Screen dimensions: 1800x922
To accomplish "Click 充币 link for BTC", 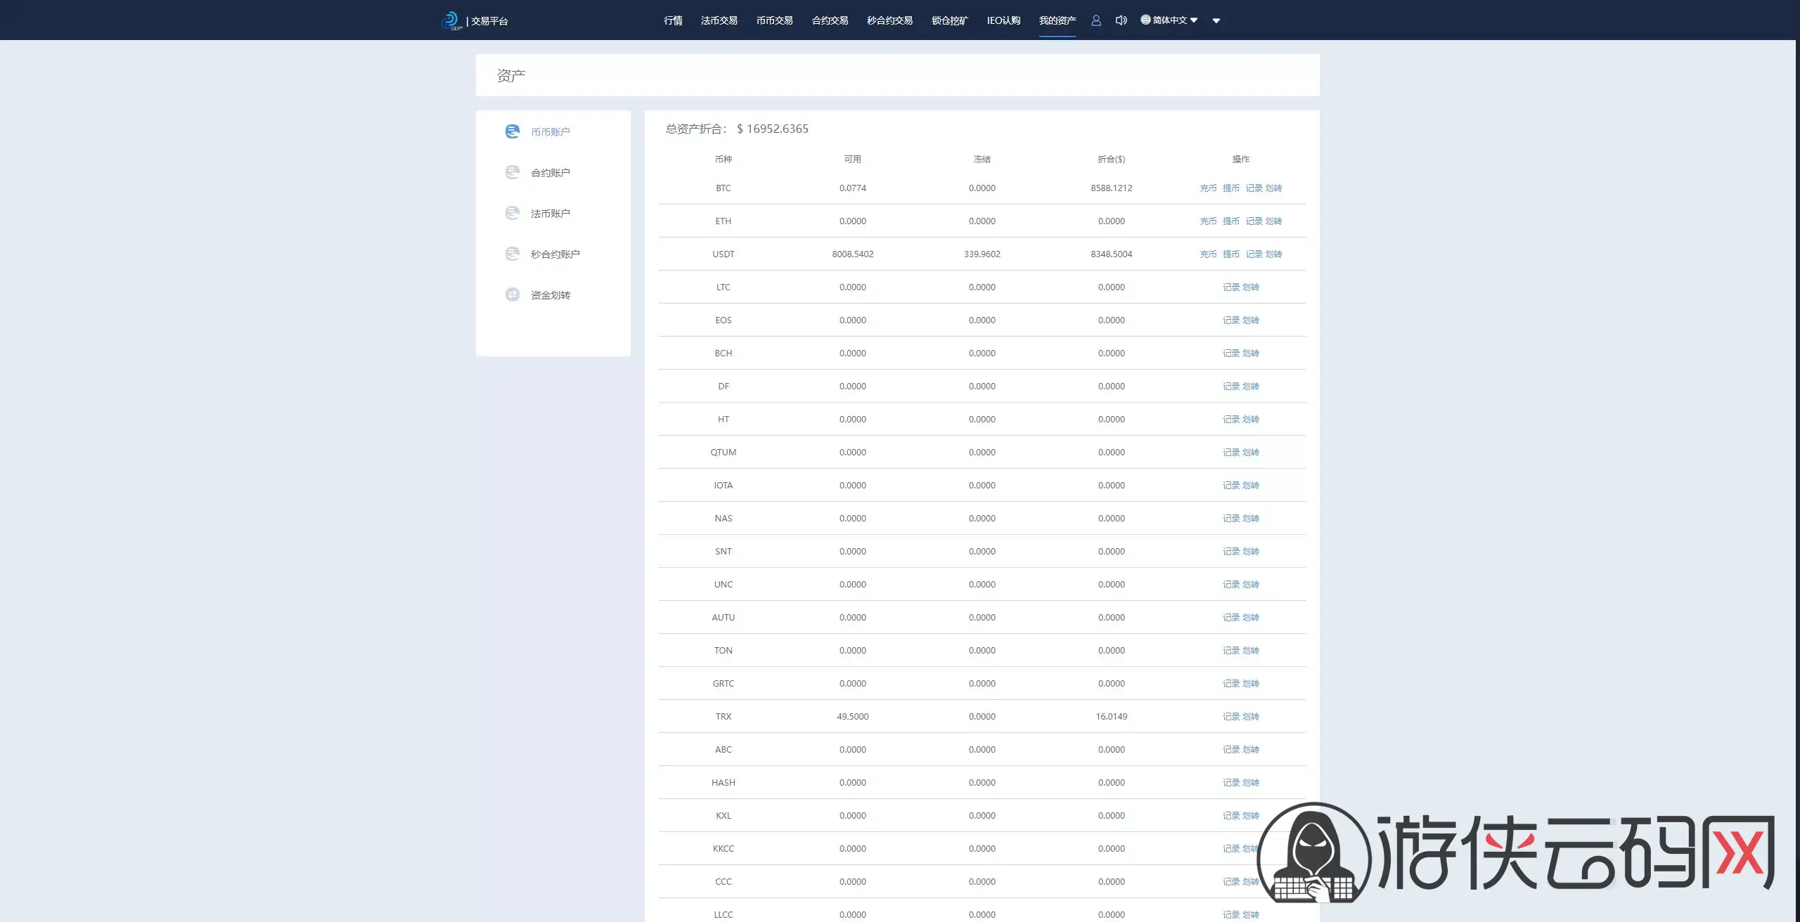I will tap(1208, 188).
